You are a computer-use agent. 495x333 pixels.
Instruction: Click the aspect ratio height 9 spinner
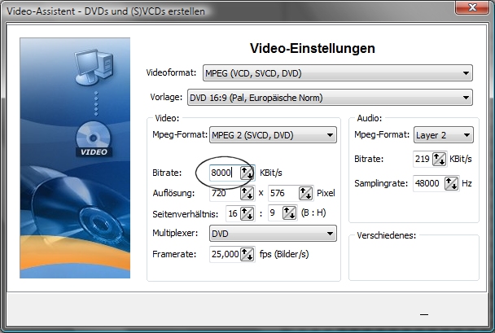tap(288, 213)
